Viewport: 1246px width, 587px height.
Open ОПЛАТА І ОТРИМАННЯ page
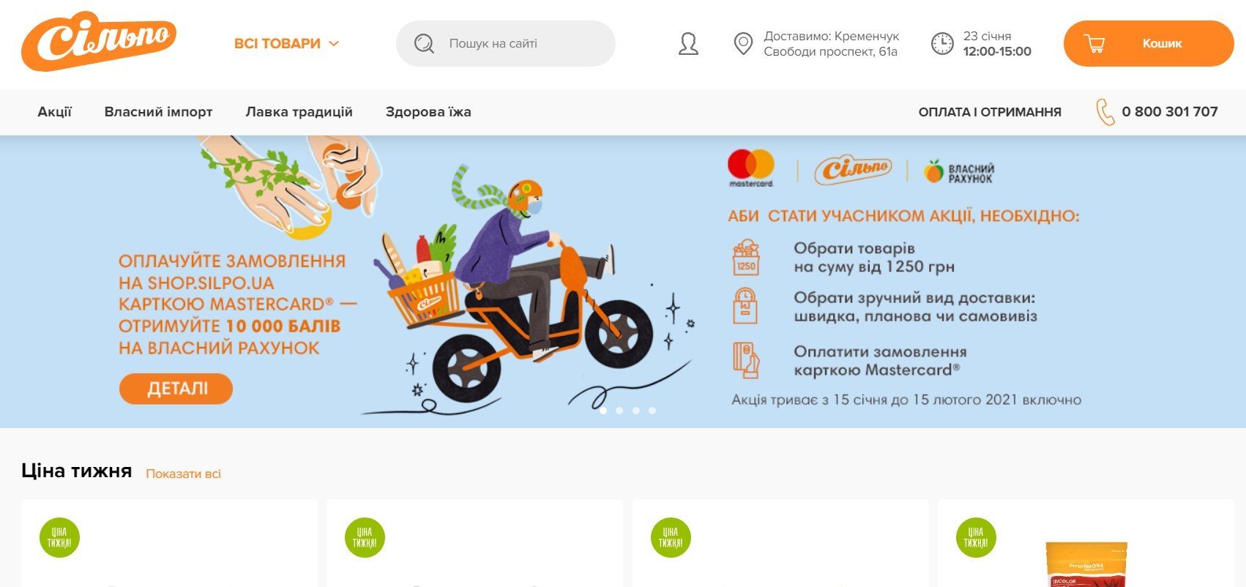pos(990,112)
